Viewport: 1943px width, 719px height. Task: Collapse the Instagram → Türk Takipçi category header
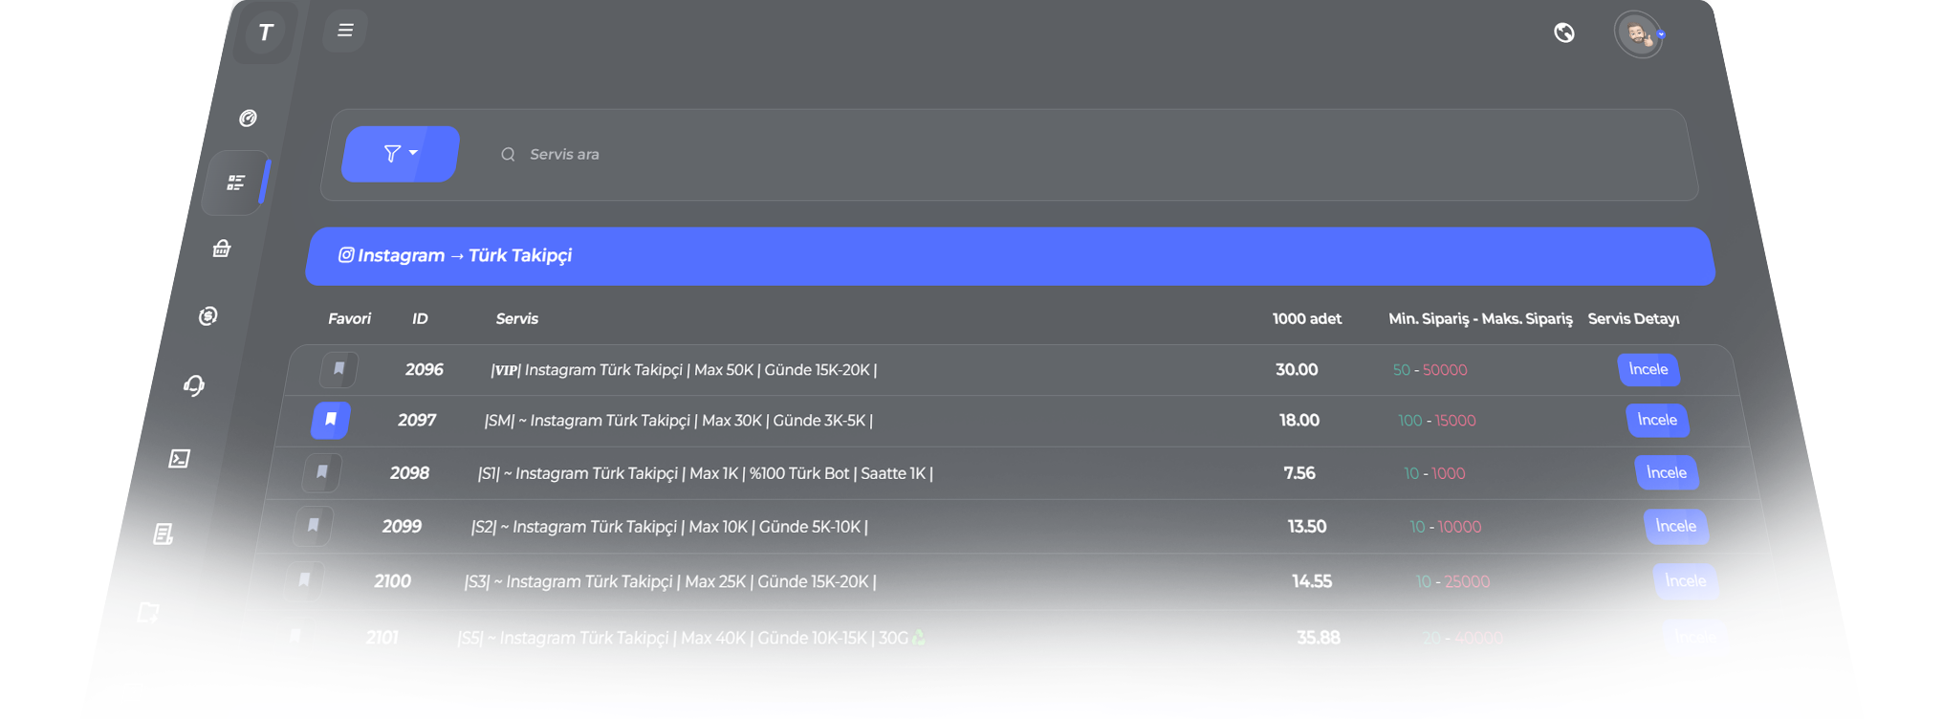pos(1009,256)
